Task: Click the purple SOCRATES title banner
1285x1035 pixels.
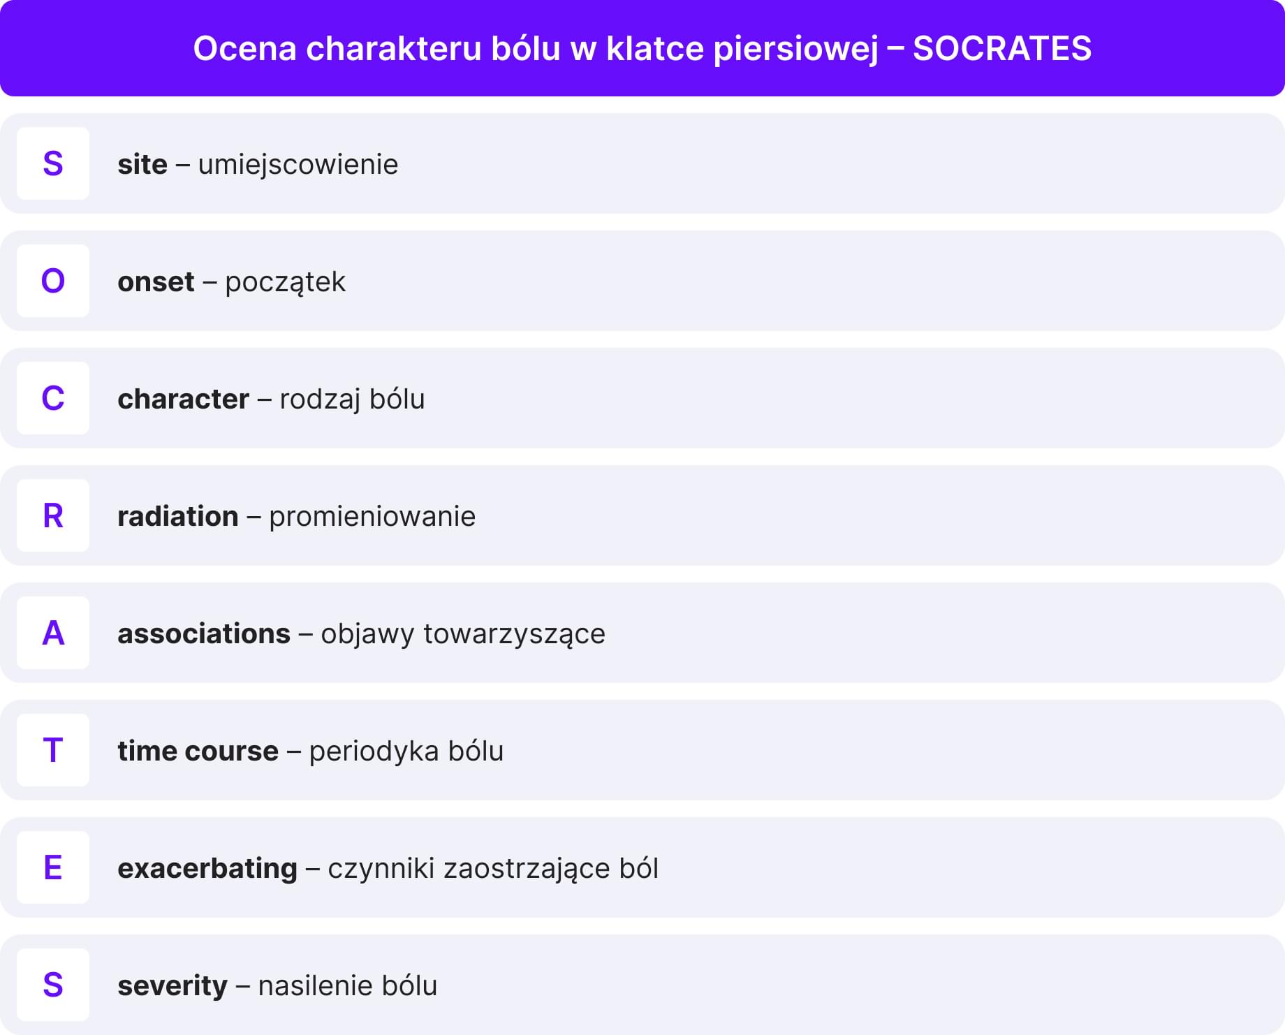Action: [642, 48]
